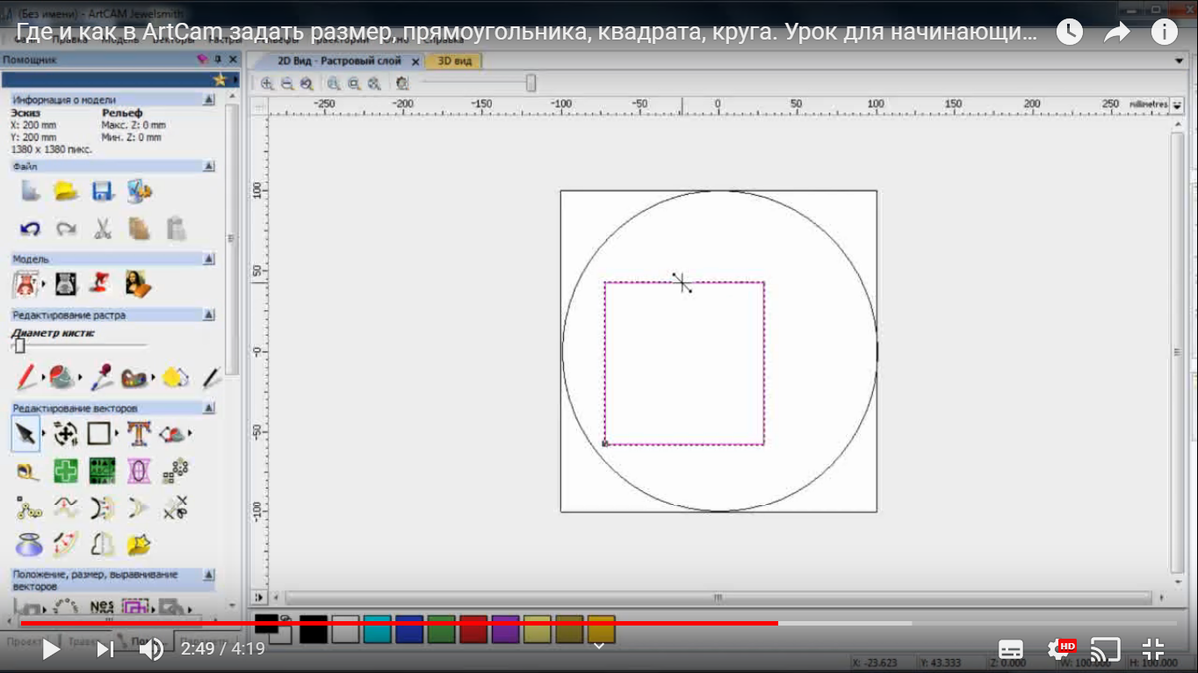The width and height of the screenshot is (1198, 673).
Task: Click the red desk lamp icon in Модель section
Action: (101, 284)
